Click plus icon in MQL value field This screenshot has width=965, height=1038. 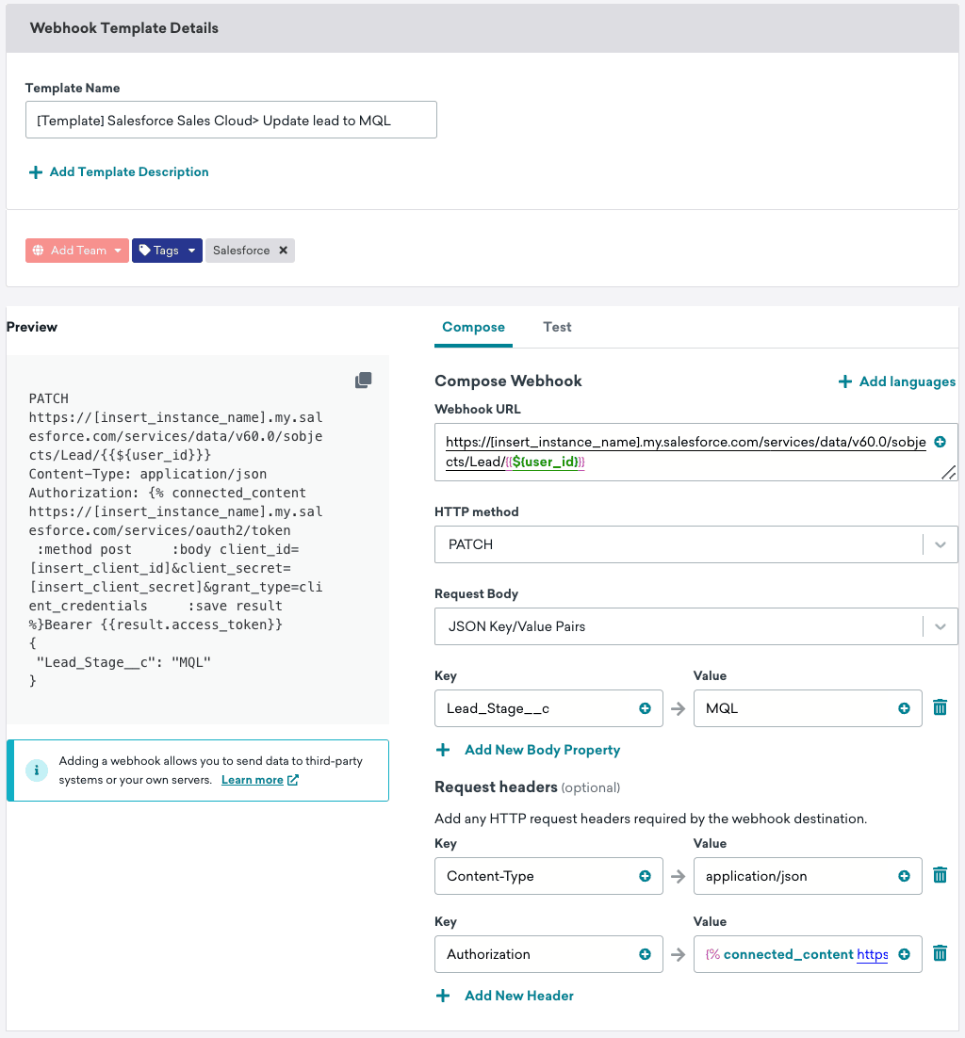pyautogui.click(x=904, y=708)
